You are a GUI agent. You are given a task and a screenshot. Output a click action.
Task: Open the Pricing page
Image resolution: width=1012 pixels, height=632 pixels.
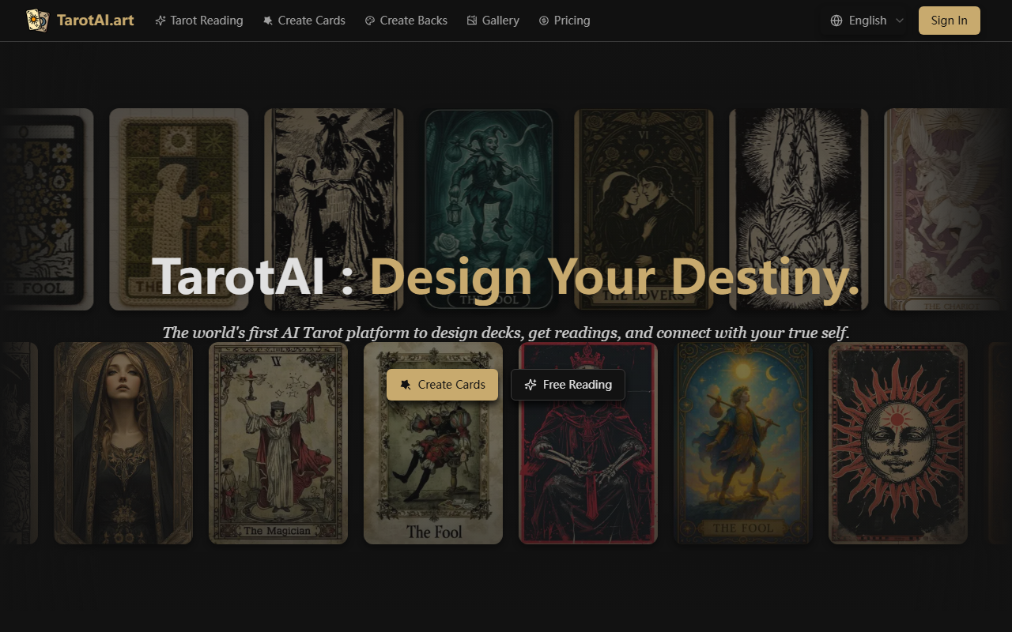point(564,21)
